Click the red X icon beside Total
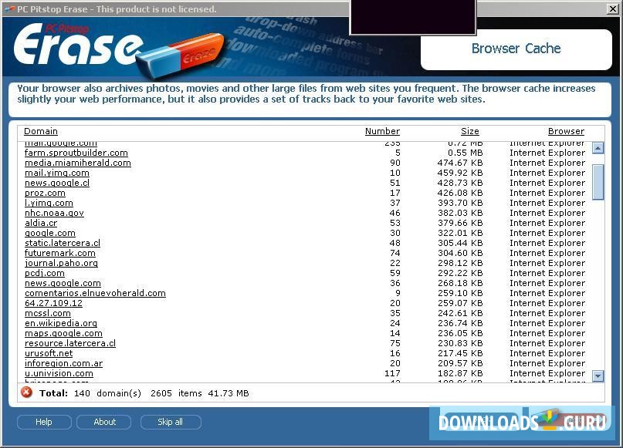623x448 pixels. (x=26, y=392)
